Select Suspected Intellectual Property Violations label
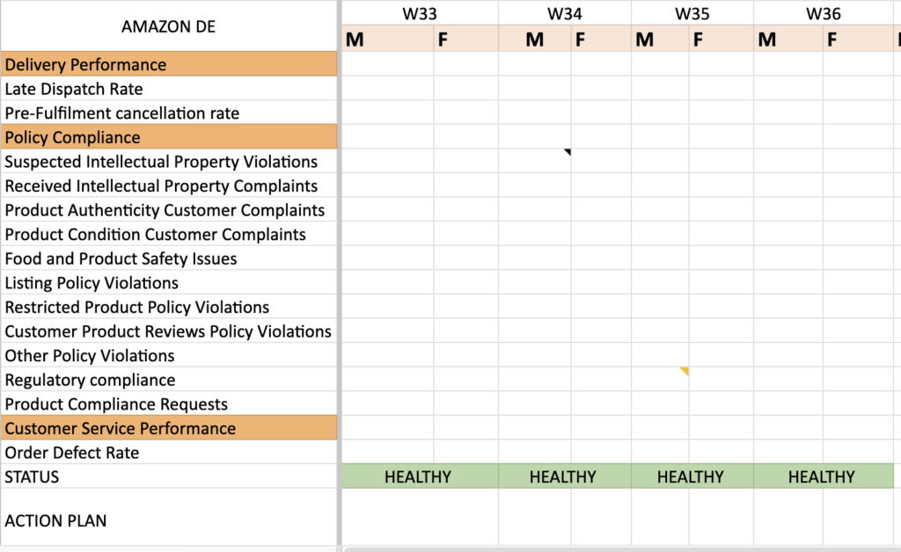 tap(169, 161)
